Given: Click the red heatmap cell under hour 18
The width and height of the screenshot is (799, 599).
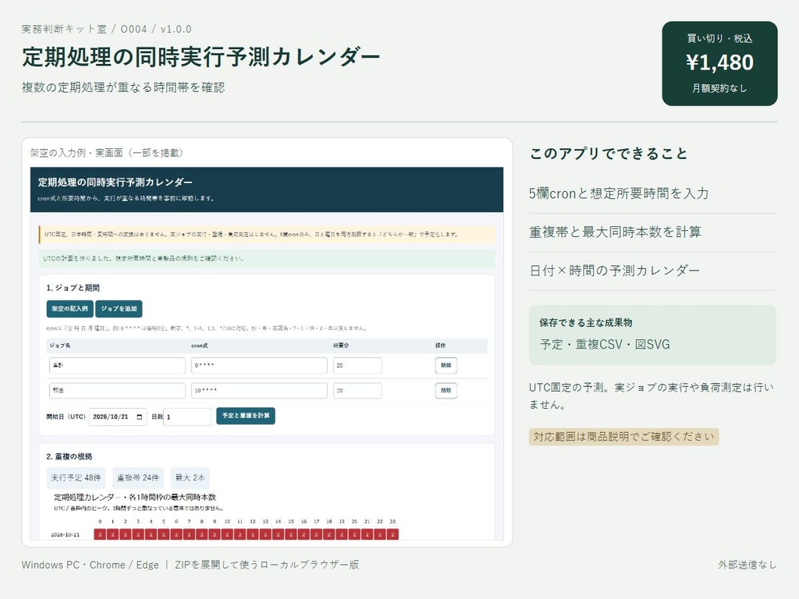Looking at the screenshot, I should (329, 534).
